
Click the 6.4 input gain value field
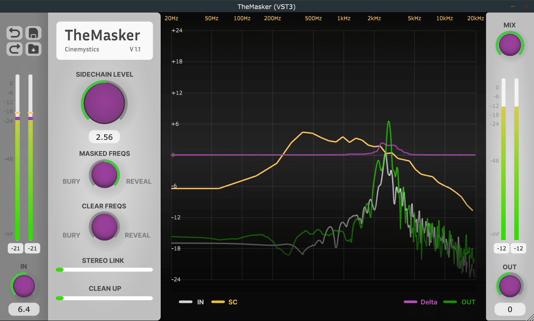coord(24,309)
